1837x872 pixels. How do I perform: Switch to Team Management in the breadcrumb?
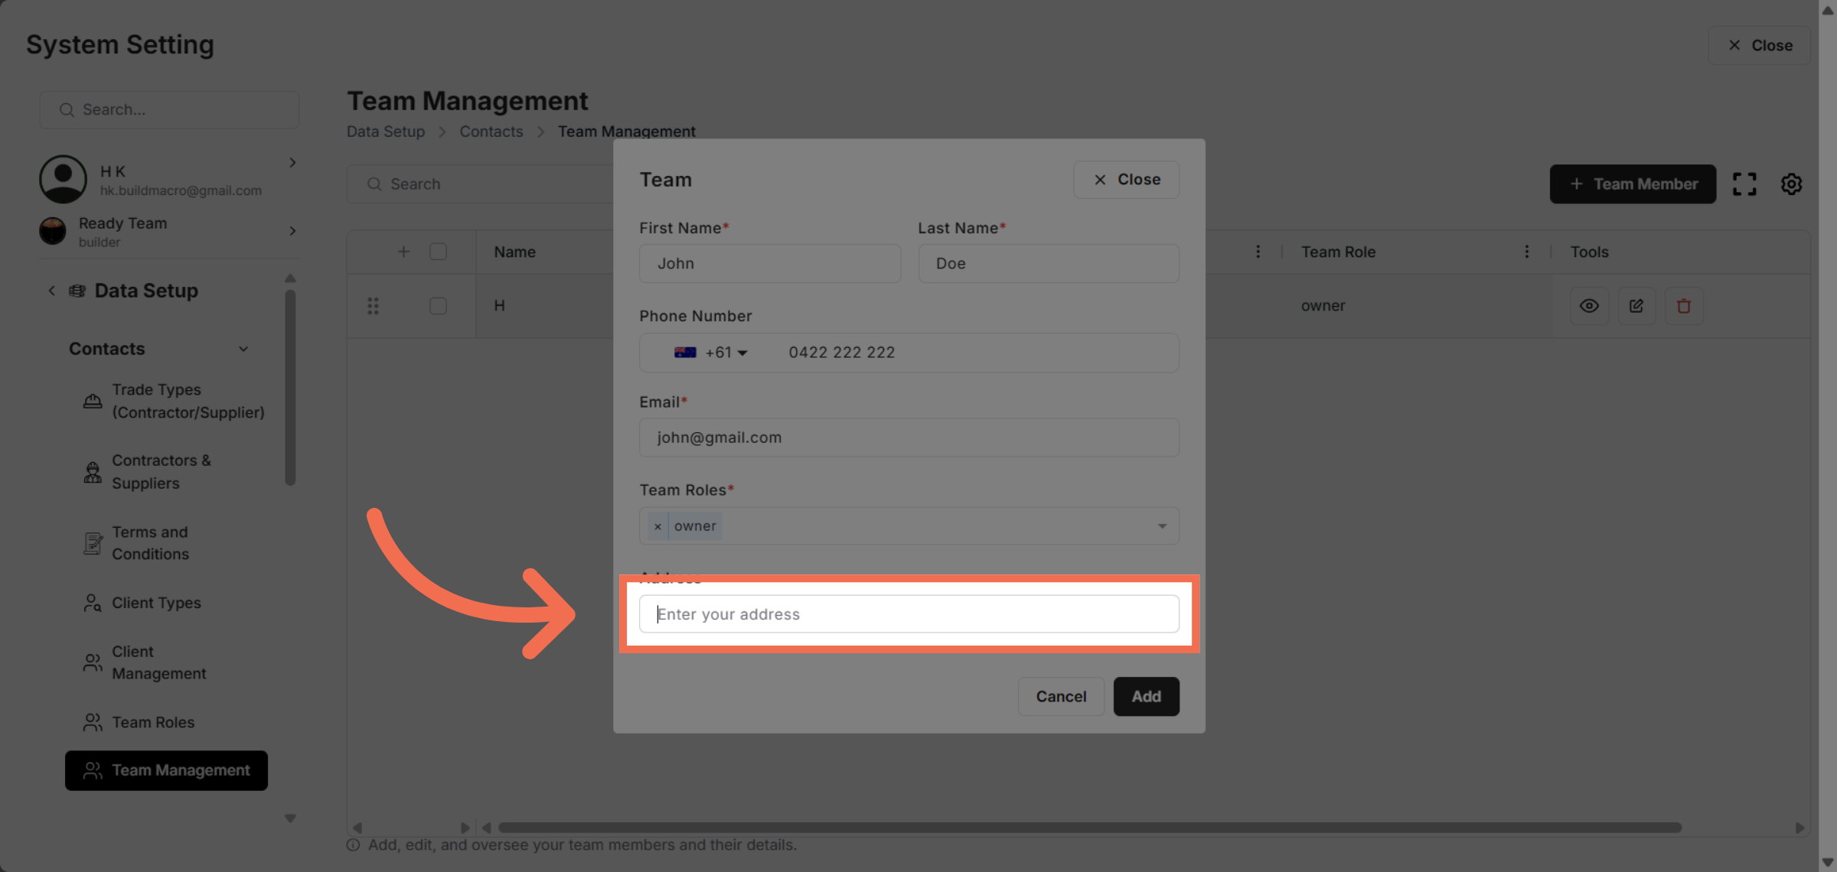point(626,131)
